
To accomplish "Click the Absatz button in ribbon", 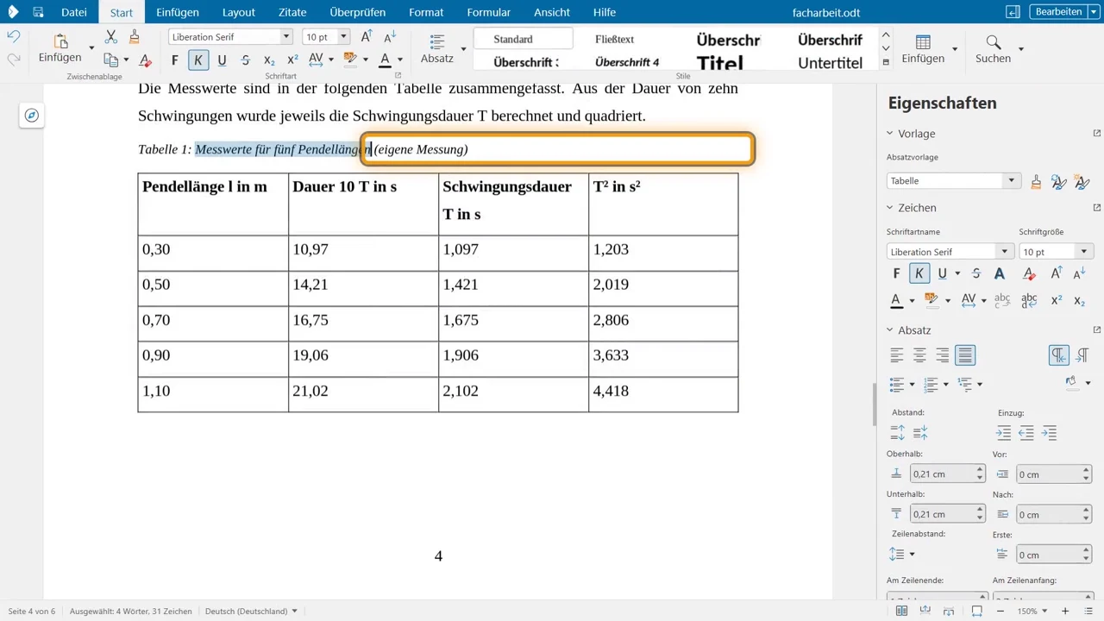I will (437, 49).
